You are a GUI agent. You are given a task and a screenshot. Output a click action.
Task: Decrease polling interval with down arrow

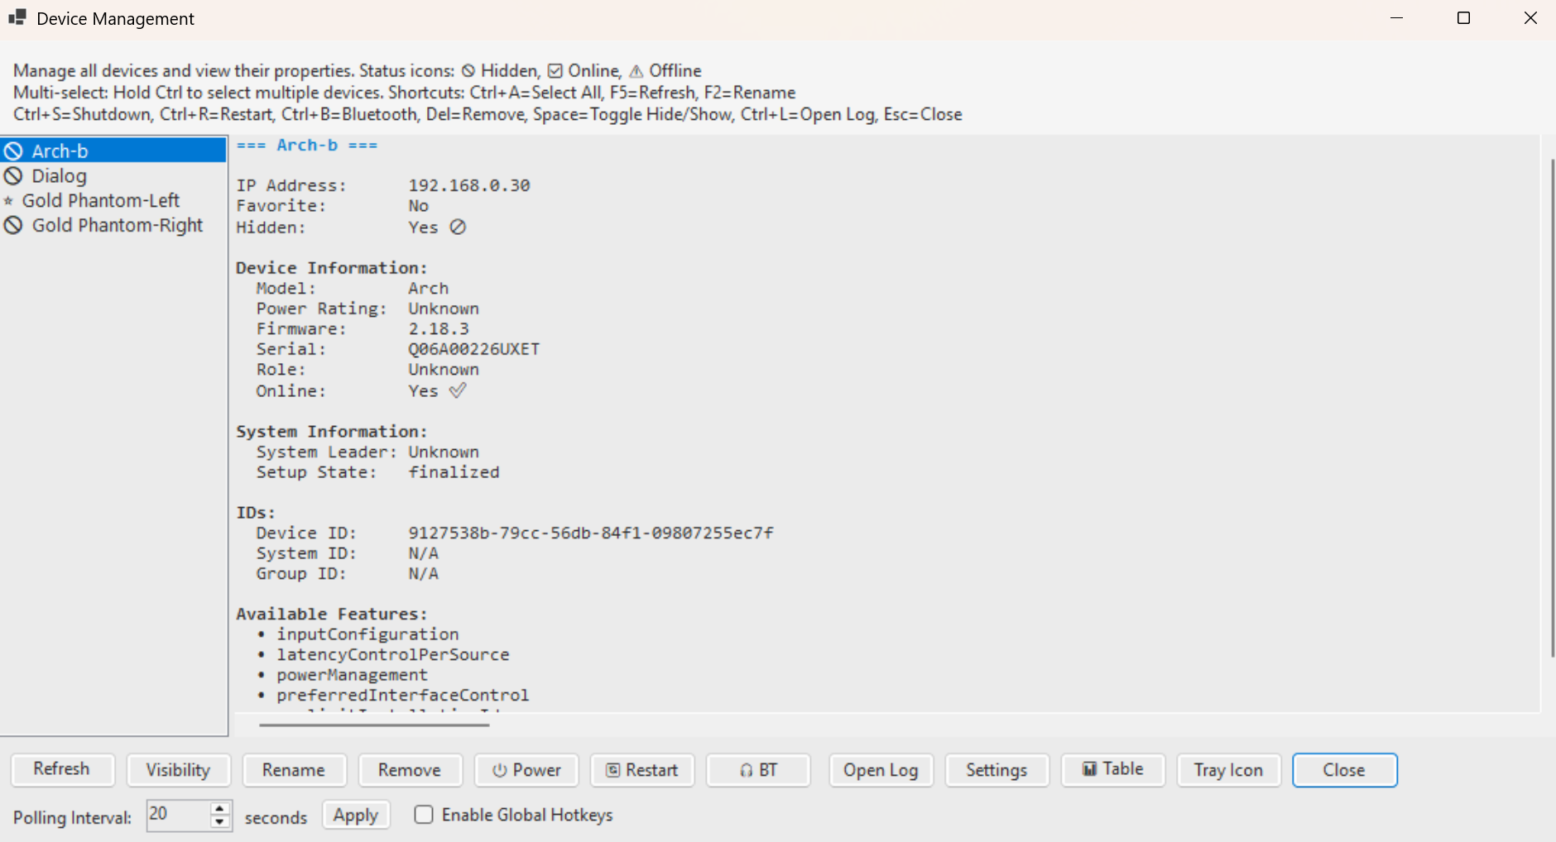click(x=219, y=822)
